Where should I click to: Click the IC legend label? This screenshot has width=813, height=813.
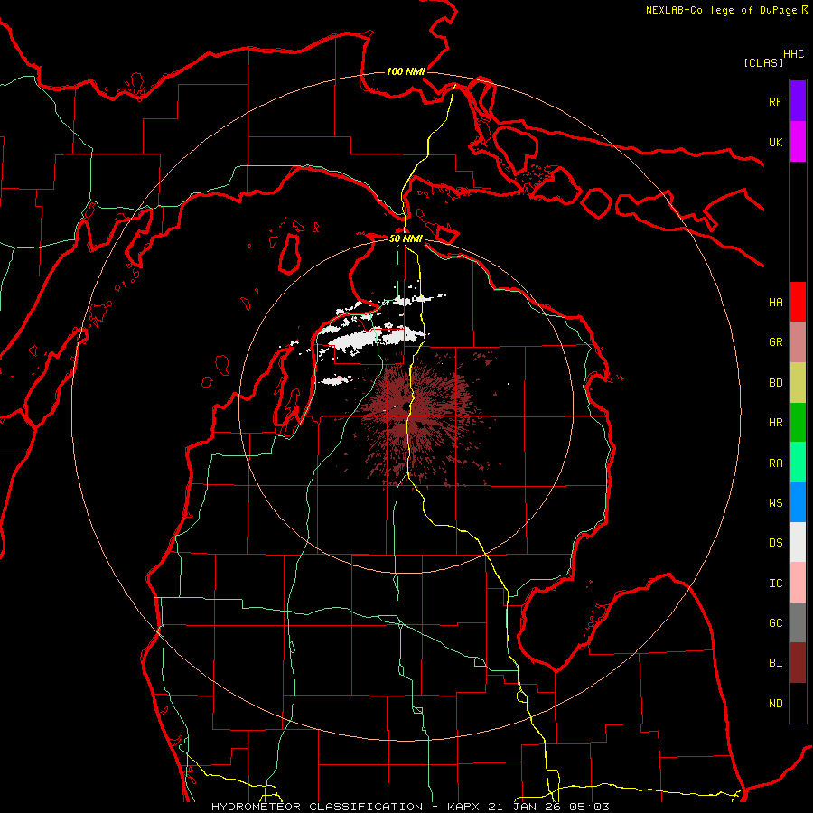tap(775, 584)
